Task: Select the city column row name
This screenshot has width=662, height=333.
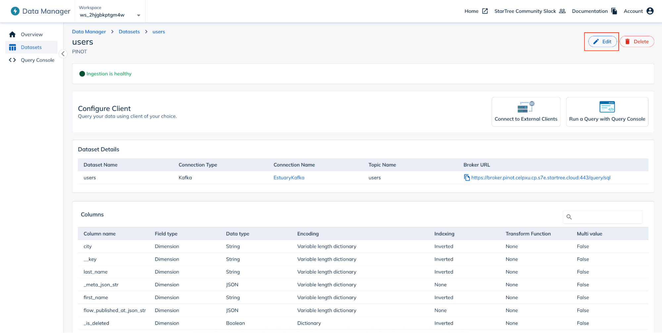Action: (87, 247)
